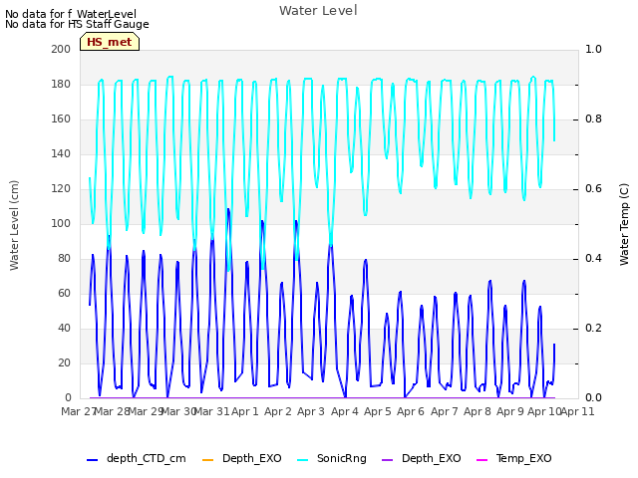This screenshot has width=638, height=478.
Task: Click the 160 y-axis tick label
Action: (x=61, y=119)
